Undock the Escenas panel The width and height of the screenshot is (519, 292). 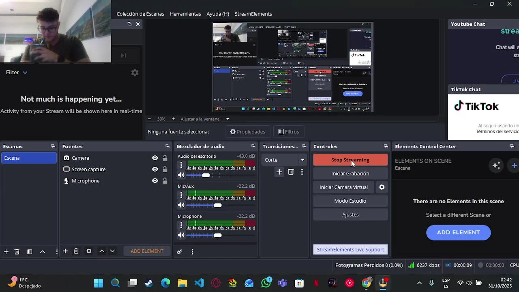[x=53, y=146]
